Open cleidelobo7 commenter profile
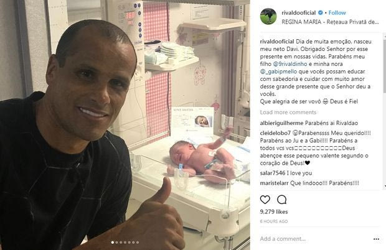 pos(275,133)
